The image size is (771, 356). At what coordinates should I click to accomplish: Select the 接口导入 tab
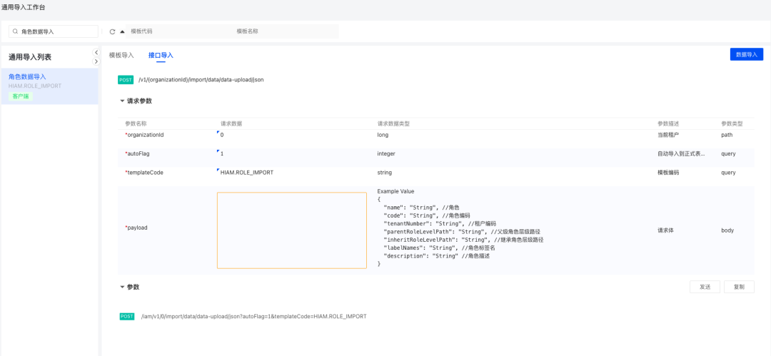[x=161, y=55]
